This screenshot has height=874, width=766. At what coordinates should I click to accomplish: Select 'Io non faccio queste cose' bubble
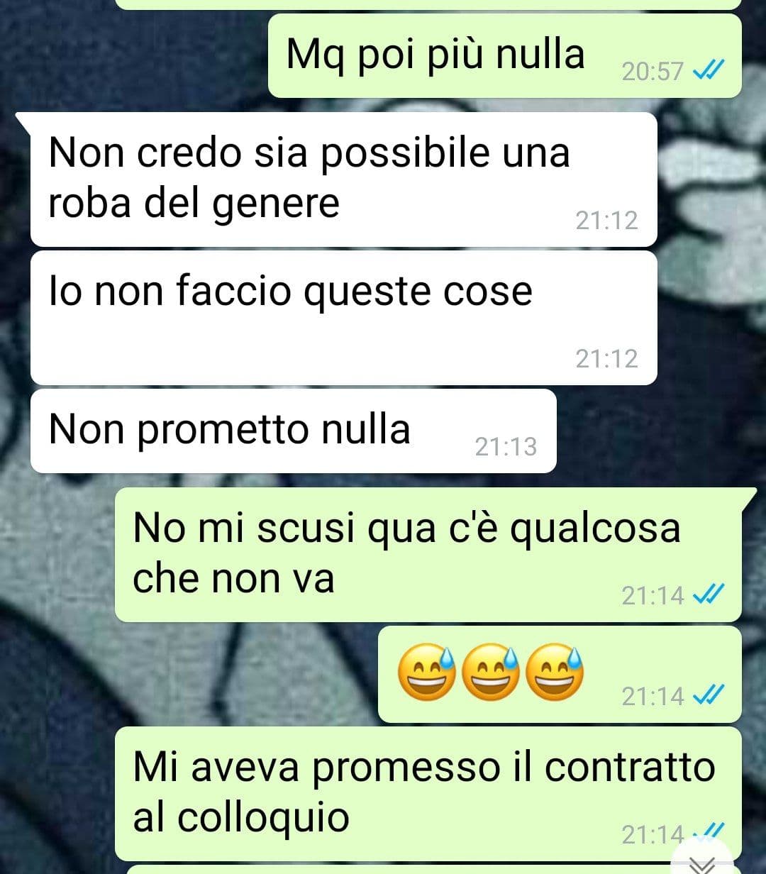(x=344, y=318)
